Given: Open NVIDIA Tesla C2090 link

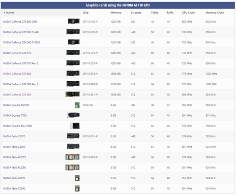Looking at the screenshot, I should pyautogui.click(x=14, y=147).
